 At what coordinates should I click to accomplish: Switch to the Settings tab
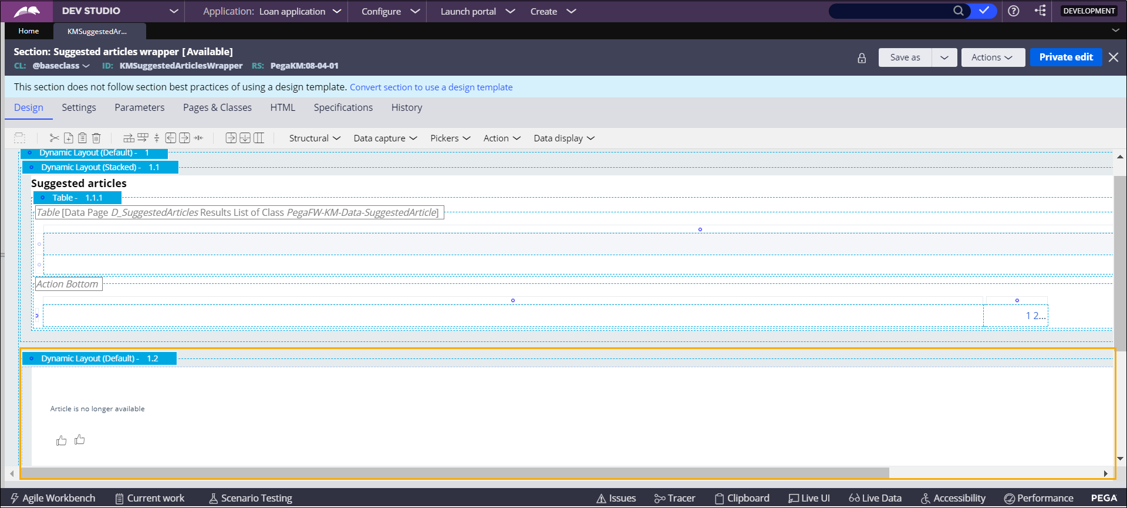coord(79,108)
